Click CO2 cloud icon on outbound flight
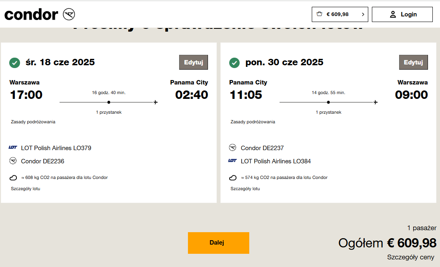This screenshot has width=440, height=267. coord(13,178)
